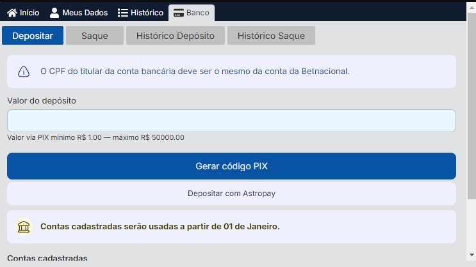The width and height of the screenshot is (476, 267).
Task: Open Meus Dados menu label
Action: (x=85, y=13)
